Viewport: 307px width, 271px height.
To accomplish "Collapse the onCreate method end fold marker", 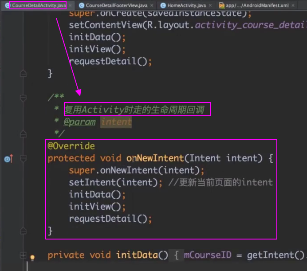I will pyautogui.click(x=24, y=74).
